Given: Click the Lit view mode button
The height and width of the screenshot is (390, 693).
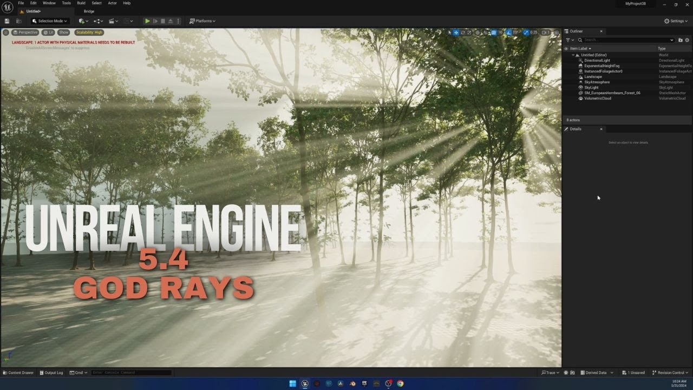Looking at the screenshot, I should pos(49,32).
